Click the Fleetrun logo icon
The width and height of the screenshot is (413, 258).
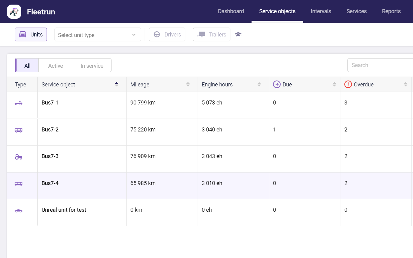[x=14, y=12]
